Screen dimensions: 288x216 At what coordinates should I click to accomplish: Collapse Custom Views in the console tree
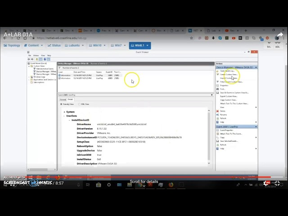click(29, 66)
